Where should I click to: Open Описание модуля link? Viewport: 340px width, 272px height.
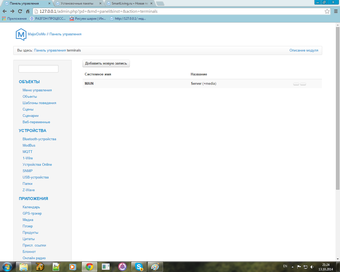point(304,50)
